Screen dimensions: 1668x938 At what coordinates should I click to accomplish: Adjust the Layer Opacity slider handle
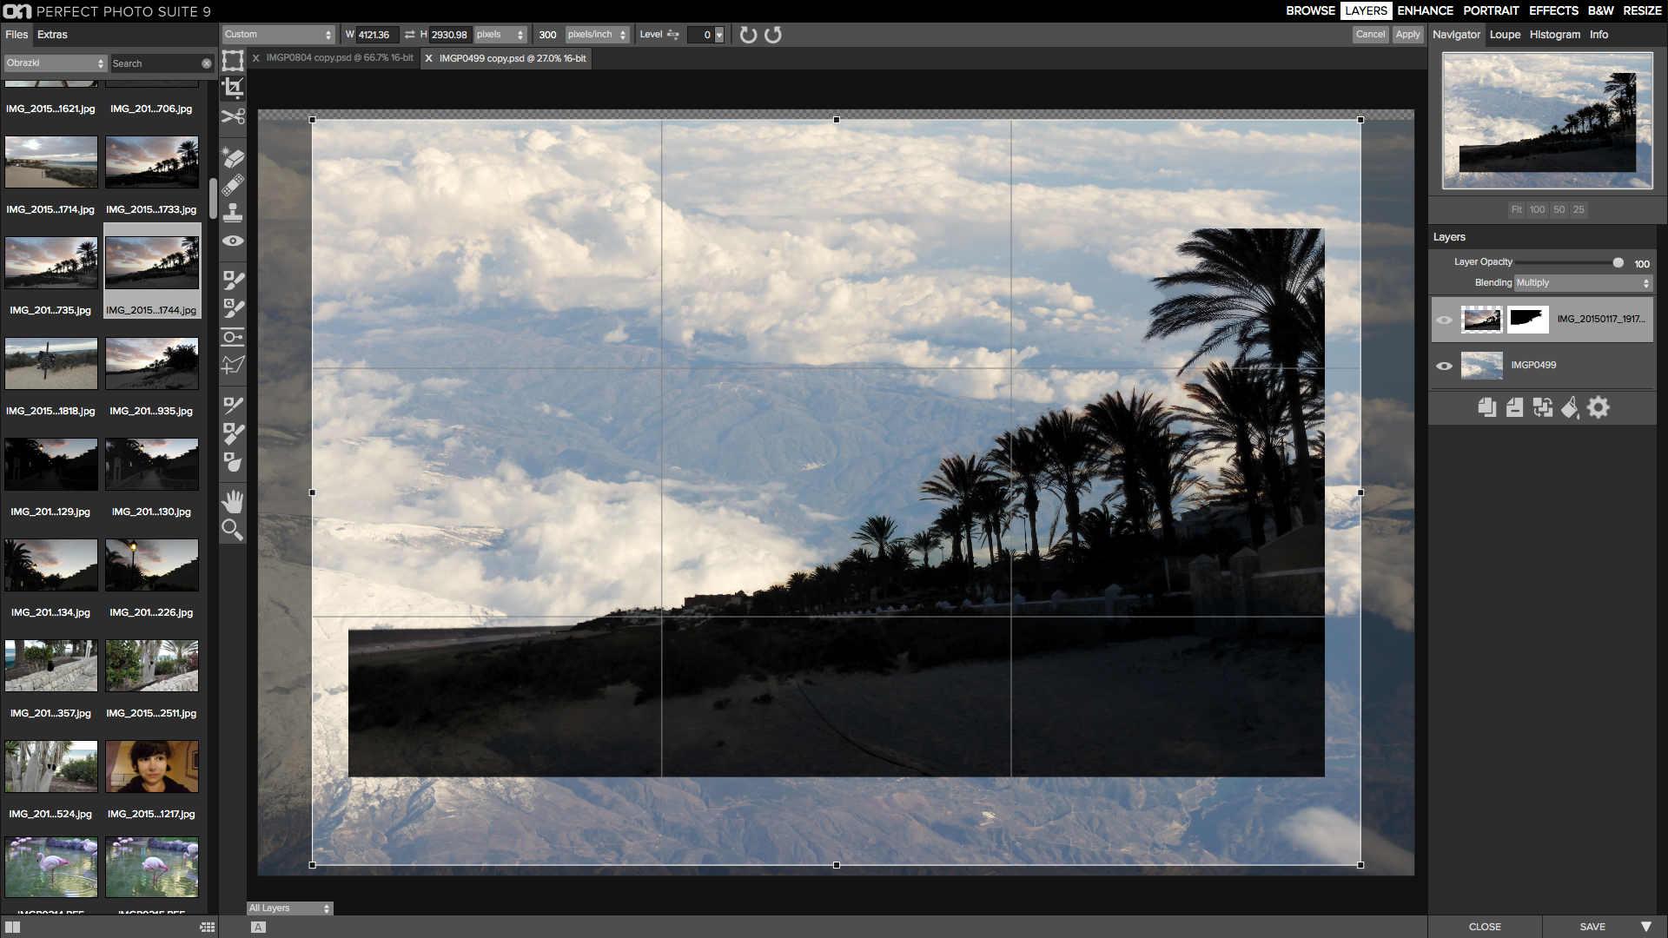tap(1618, 262)
